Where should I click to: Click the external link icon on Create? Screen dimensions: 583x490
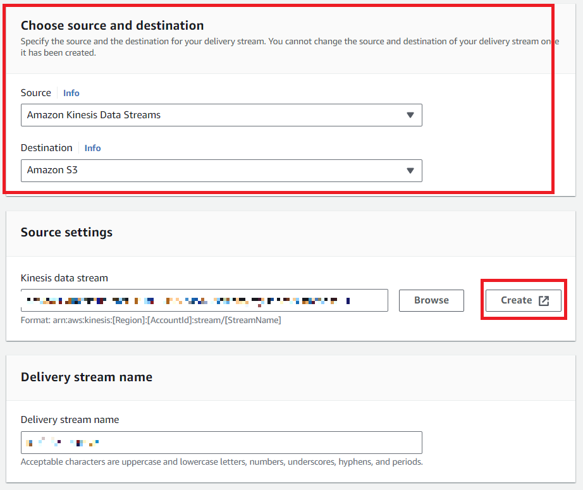tap(544, 301)
